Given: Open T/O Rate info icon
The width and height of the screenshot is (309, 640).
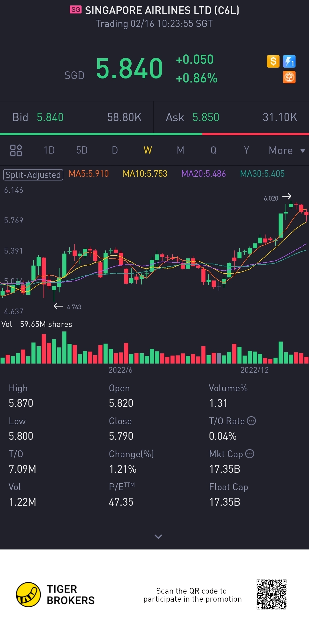Looking at the screenshot, I should 251,421.
